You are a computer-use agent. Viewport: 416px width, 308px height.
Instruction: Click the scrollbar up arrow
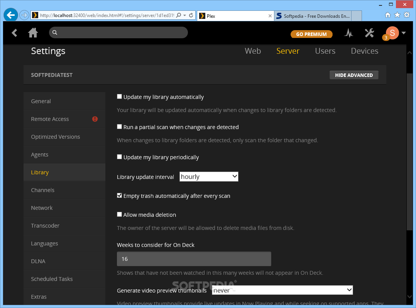(x=409, y=53)
